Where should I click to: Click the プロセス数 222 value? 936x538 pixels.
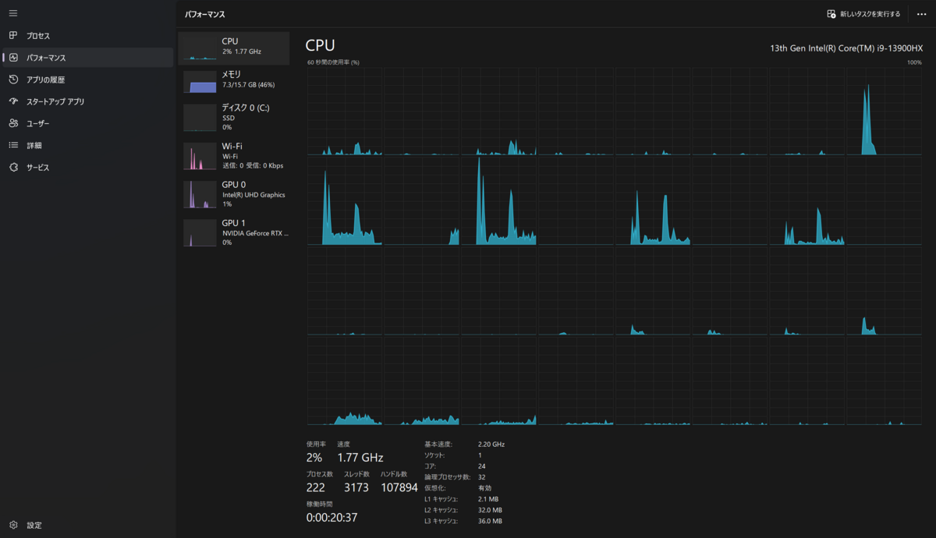[x=316, y=487]
